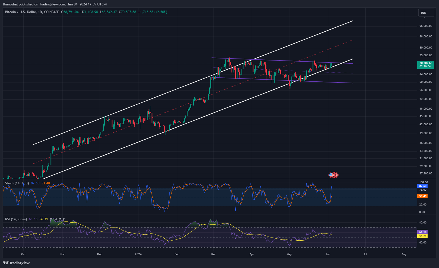
Task: Click the blue 87.60 Stoch axis label
Action: (422, 186)
